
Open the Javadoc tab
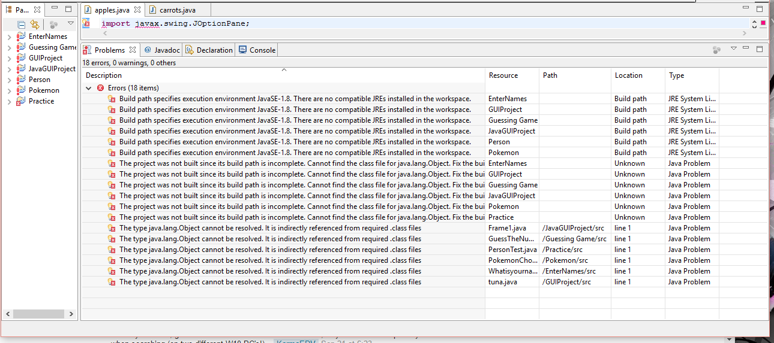coord(162,50)
